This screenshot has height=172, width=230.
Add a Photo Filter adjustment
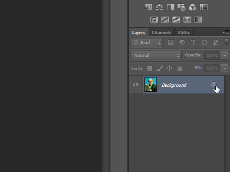pyautogui.click(x=181, y=7)
